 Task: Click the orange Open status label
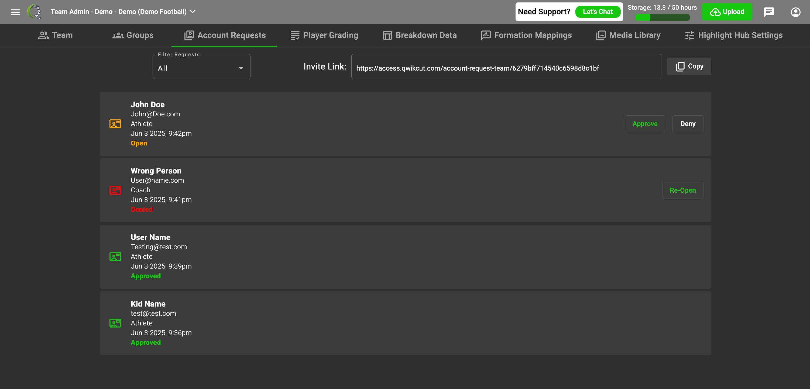(x=139, y=143)
